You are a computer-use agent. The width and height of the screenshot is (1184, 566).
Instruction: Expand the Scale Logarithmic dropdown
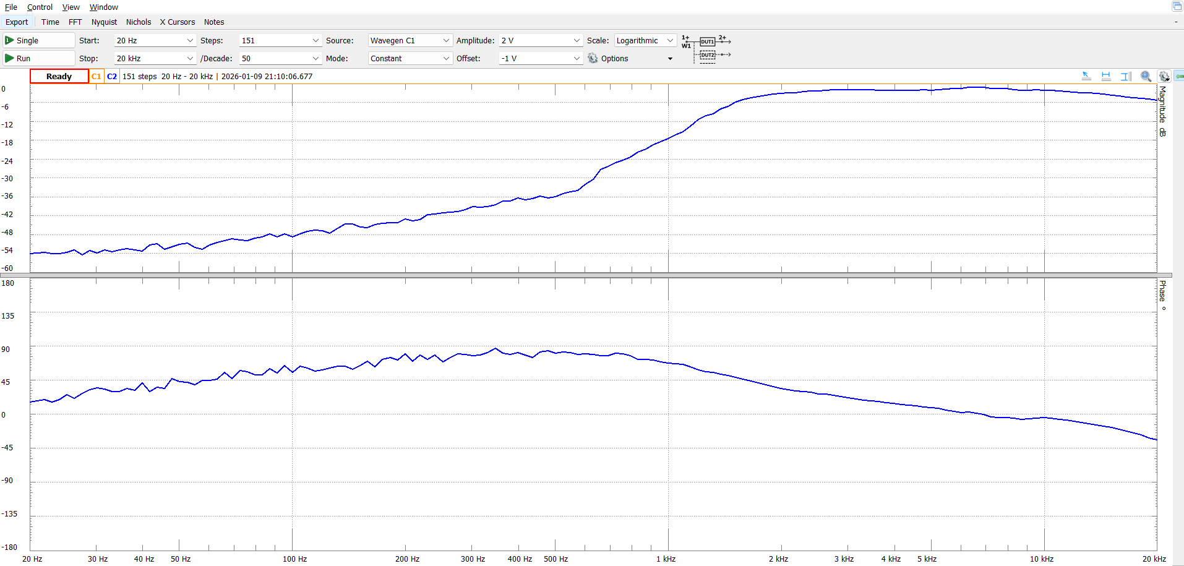coord(669,41)
